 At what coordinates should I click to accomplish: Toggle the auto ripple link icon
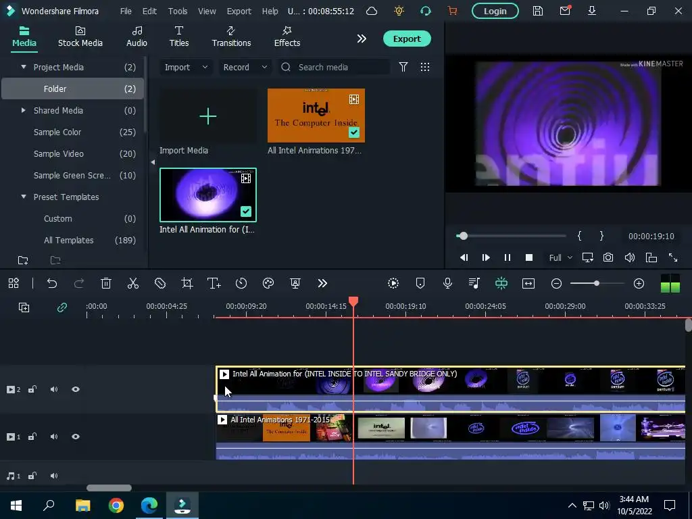pyautogui.click(x=61, y=307)
